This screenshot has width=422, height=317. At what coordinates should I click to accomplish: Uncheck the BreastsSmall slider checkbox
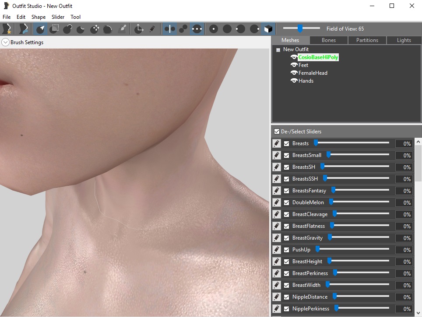(x=286, y=155)
